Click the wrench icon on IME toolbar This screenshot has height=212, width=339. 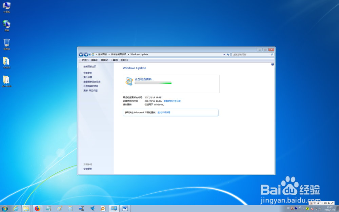(x=332, y=203)
